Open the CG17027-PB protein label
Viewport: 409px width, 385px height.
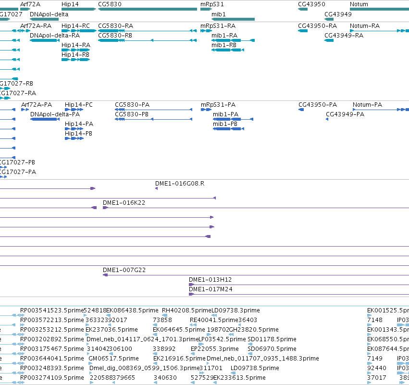(17, 162)
